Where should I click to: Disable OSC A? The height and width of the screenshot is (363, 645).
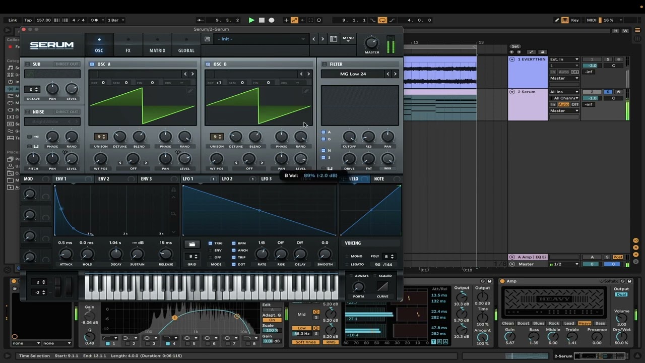pyautogui.click(x=92, y=64)
